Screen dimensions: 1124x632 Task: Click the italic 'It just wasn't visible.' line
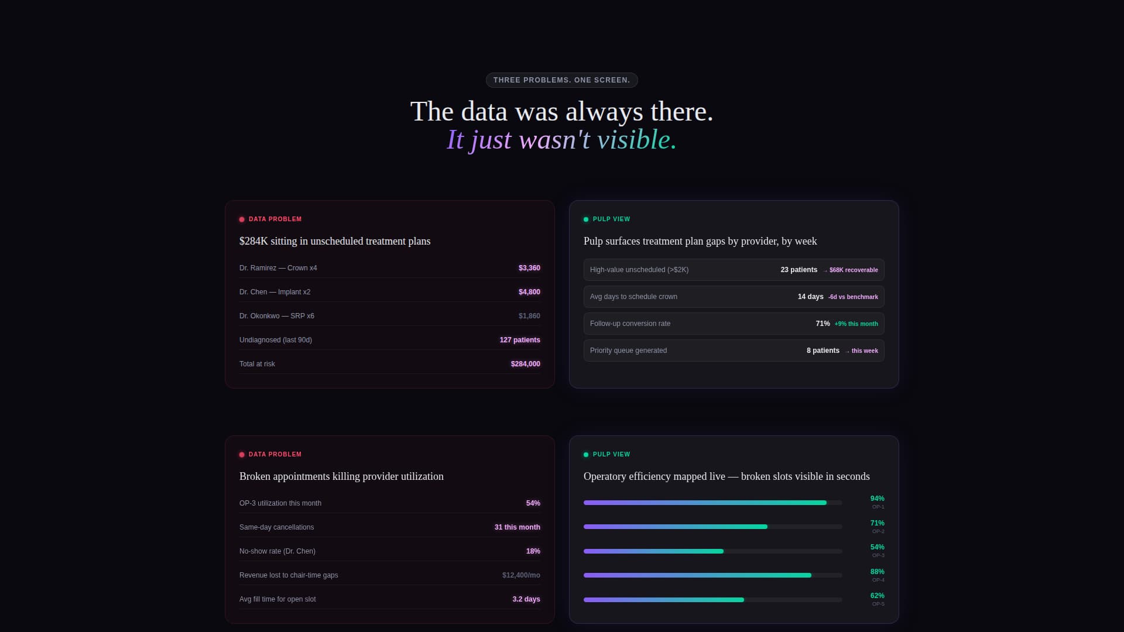(561, 140)
